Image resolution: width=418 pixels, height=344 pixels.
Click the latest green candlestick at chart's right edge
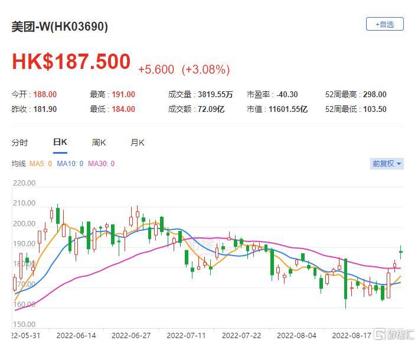401,252
